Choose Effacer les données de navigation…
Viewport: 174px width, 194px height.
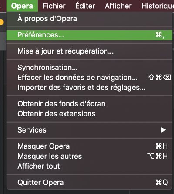pyautogui.click(x=89, y=77)
